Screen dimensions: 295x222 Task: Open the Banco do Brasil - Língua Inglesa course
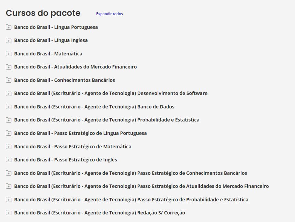(51, 40)
